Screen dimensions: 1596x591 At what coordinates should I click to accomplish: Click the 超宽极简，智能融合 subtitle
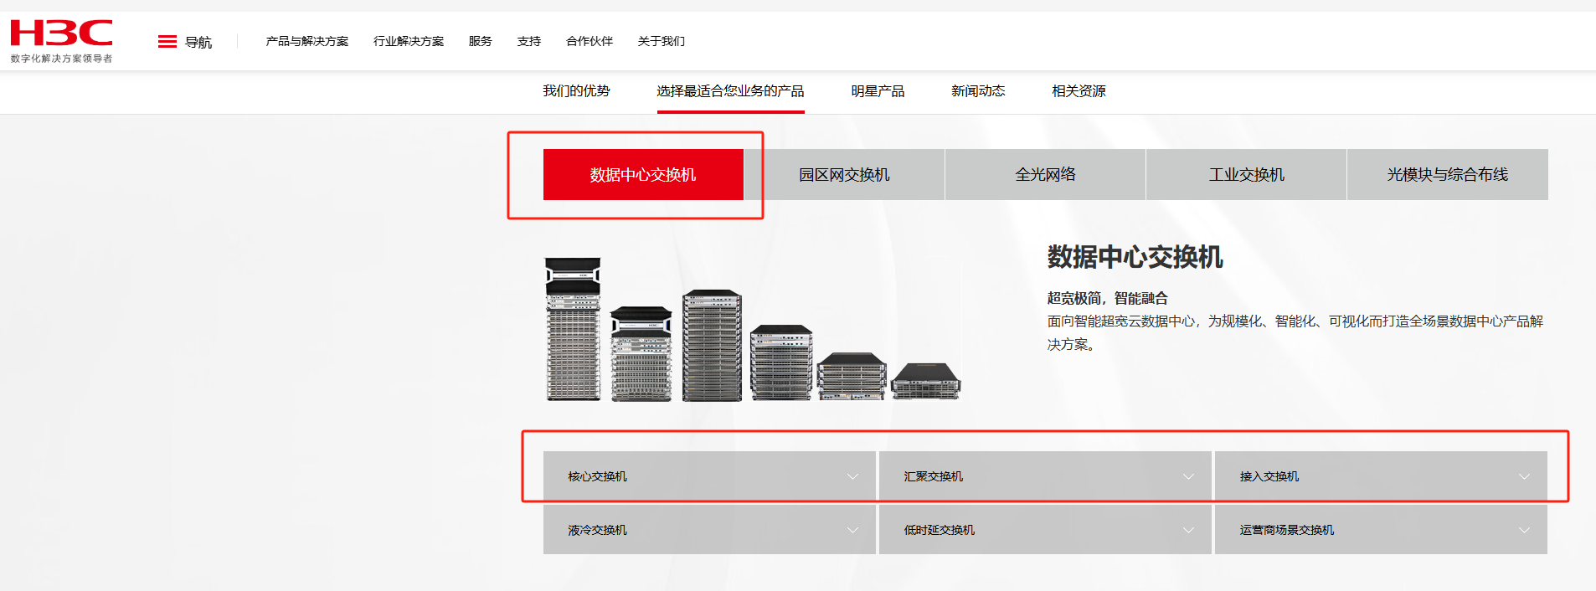coord(1107,298)
